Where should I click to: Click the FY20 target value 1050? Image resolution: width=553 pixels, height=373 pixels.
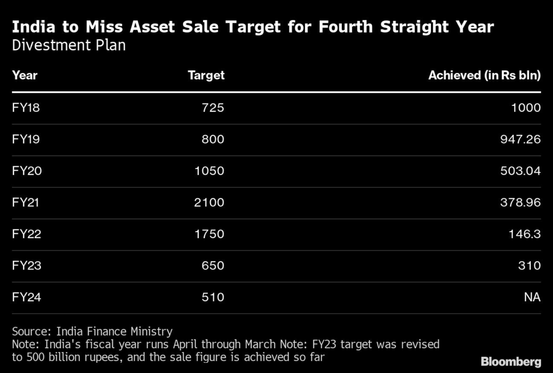tap(210, 171)
